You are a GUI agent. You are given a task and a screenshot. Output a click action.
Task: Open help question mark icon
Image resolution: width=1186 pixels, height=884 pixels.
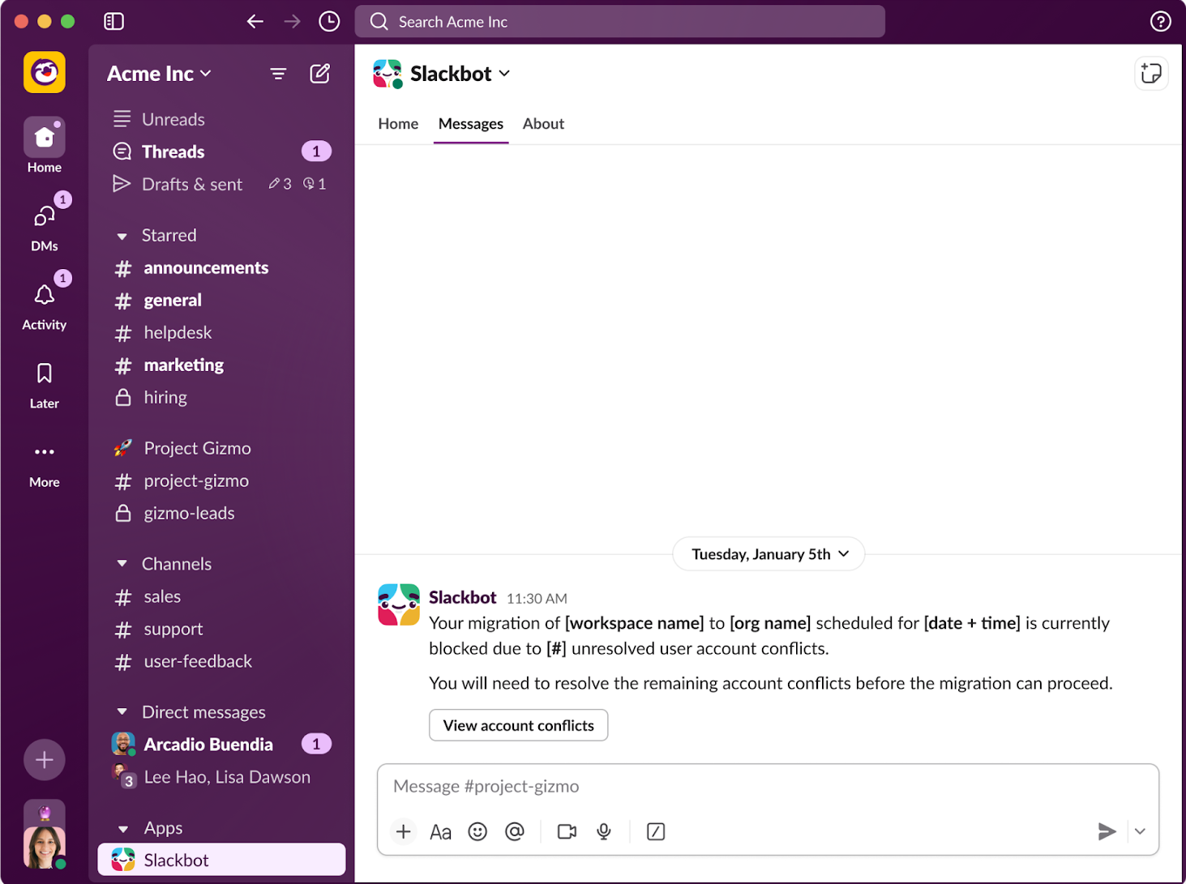pos(1161,22)
